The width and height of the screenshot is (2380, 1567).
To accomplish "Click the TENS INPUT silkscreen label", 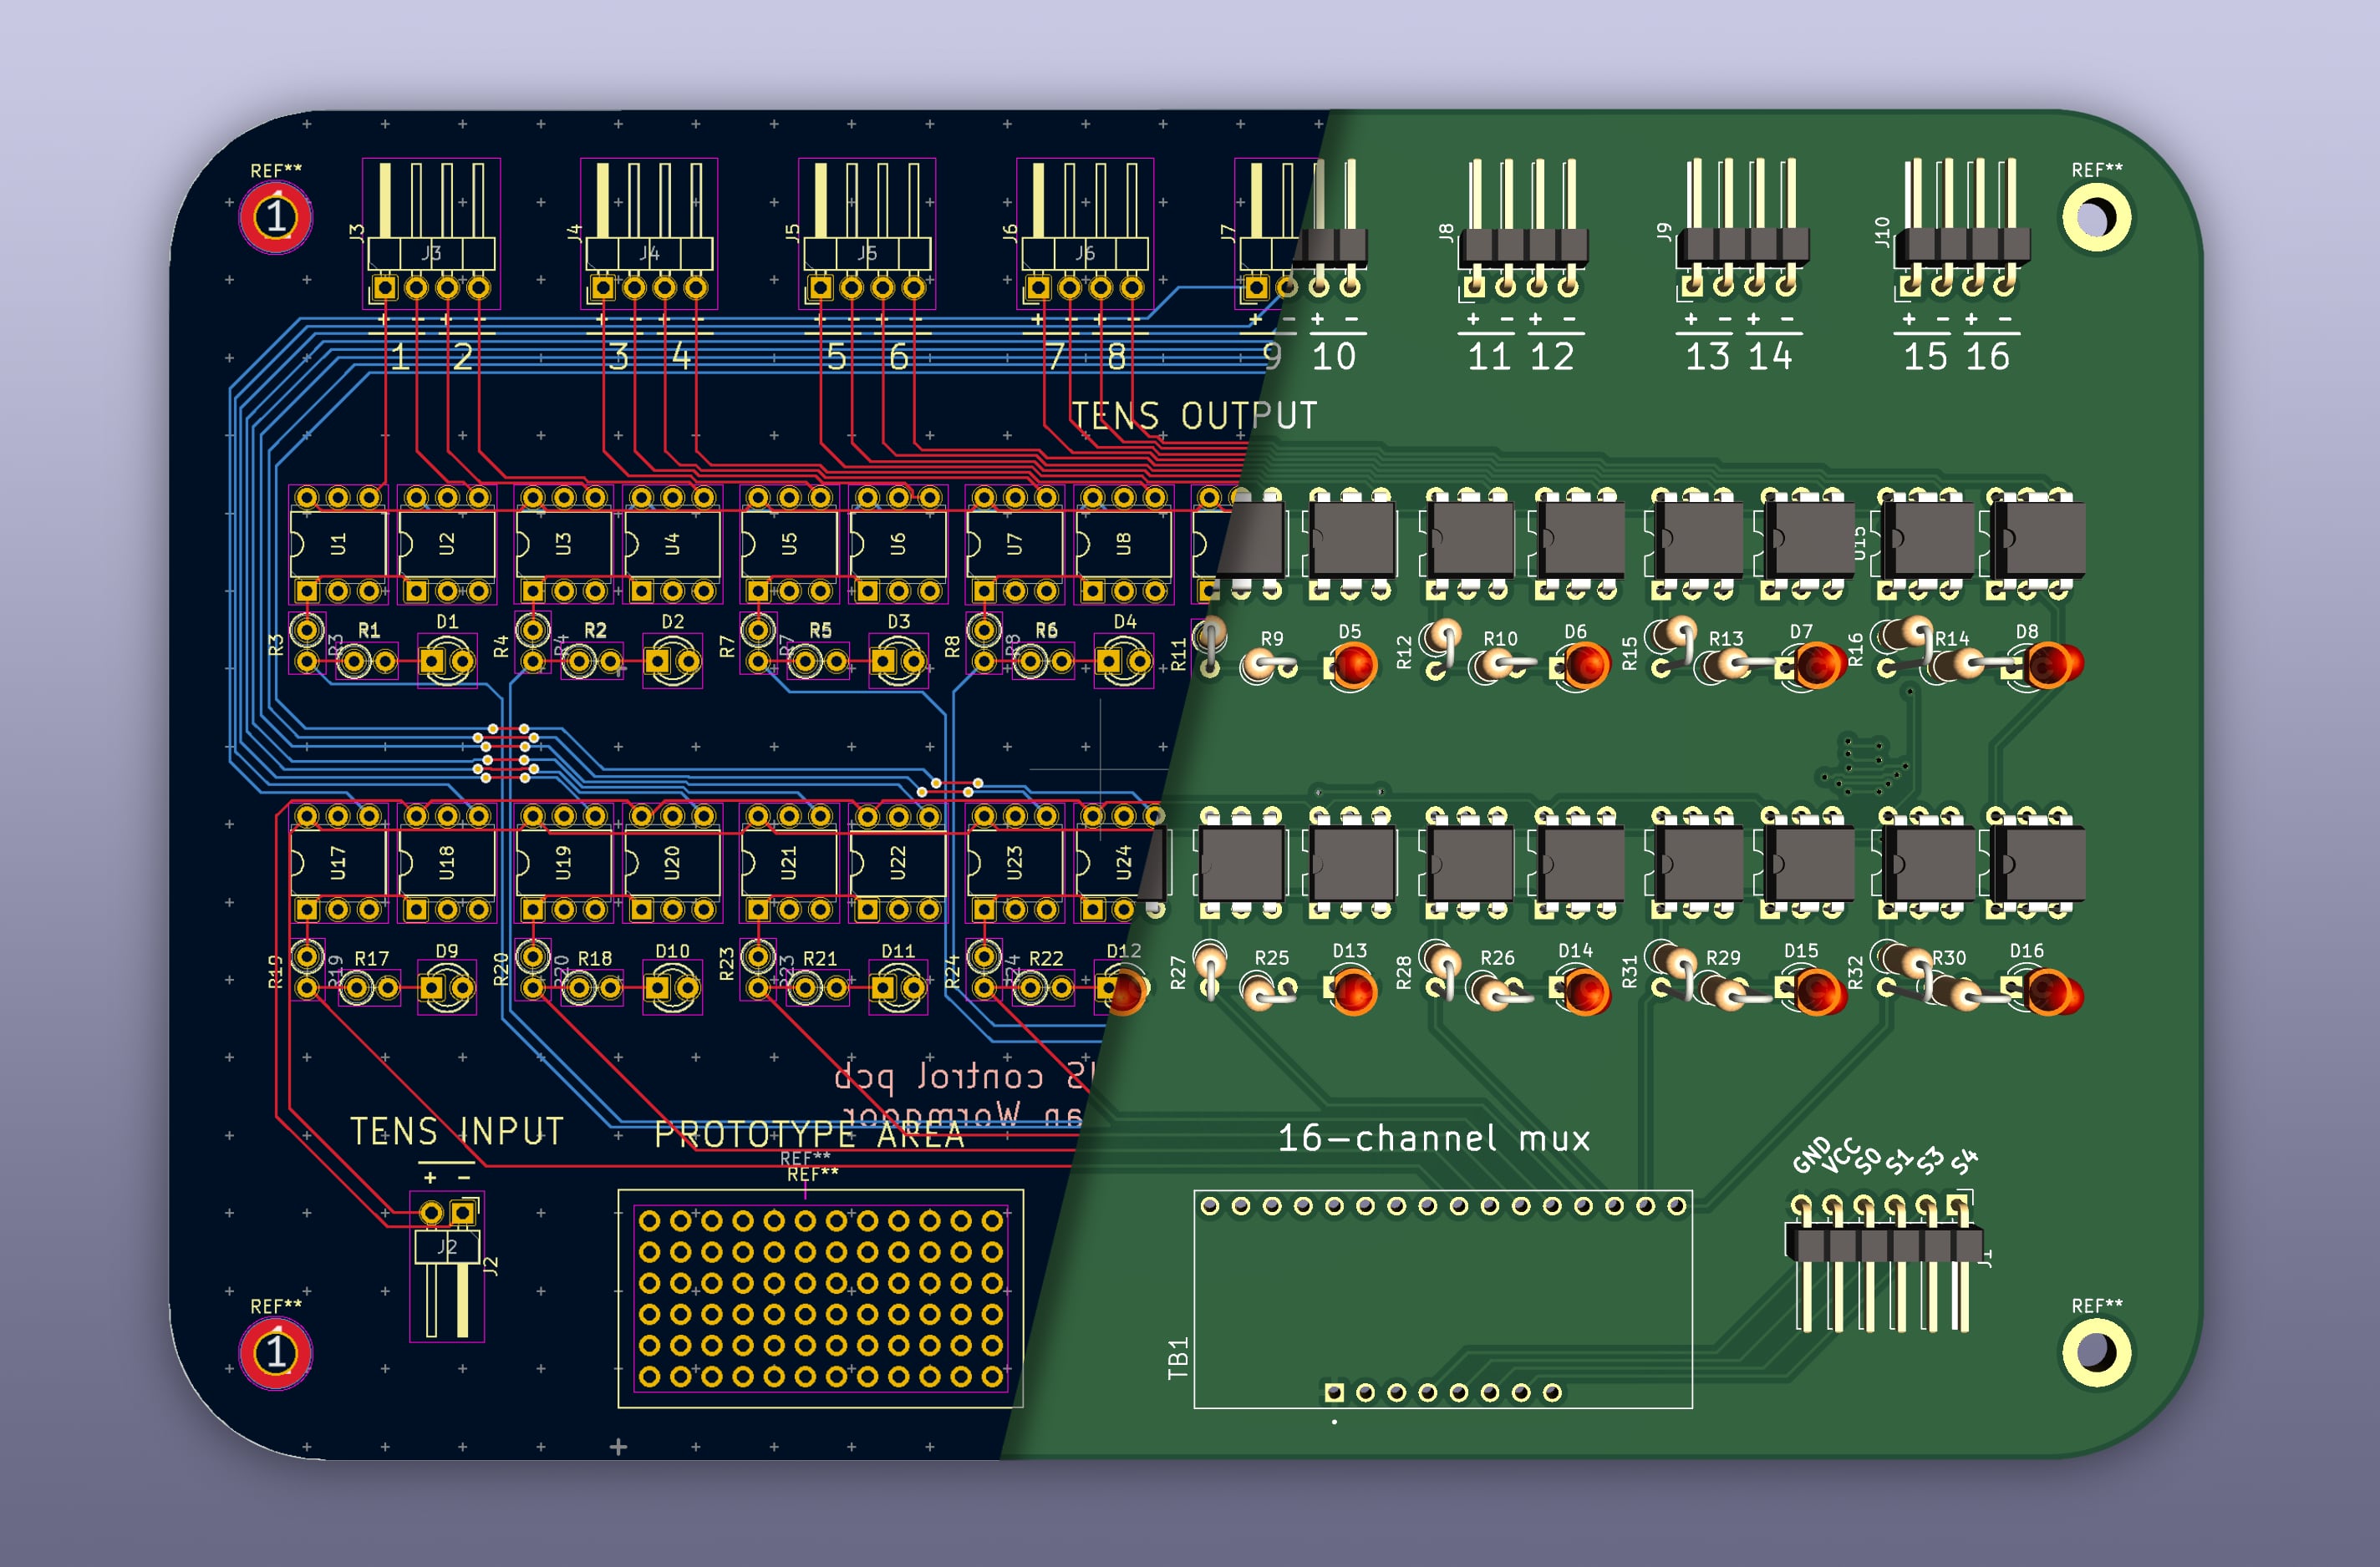I will pyautogui.click(x=457, y=1131).
